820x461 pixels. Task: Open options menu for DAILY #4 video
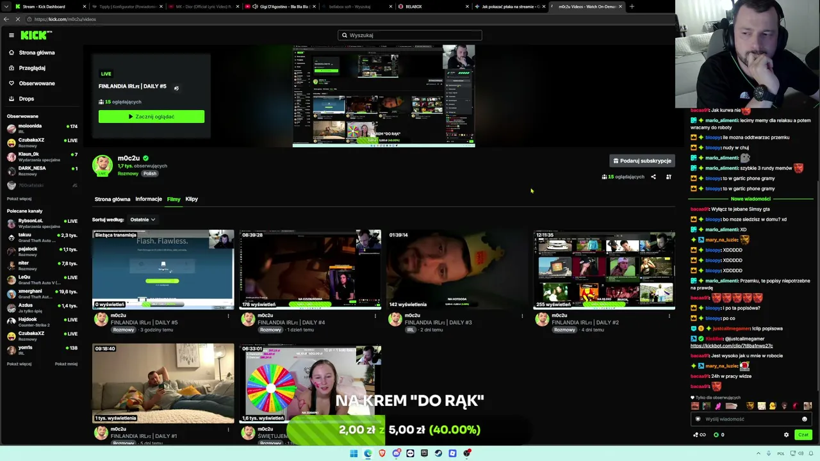375,316
